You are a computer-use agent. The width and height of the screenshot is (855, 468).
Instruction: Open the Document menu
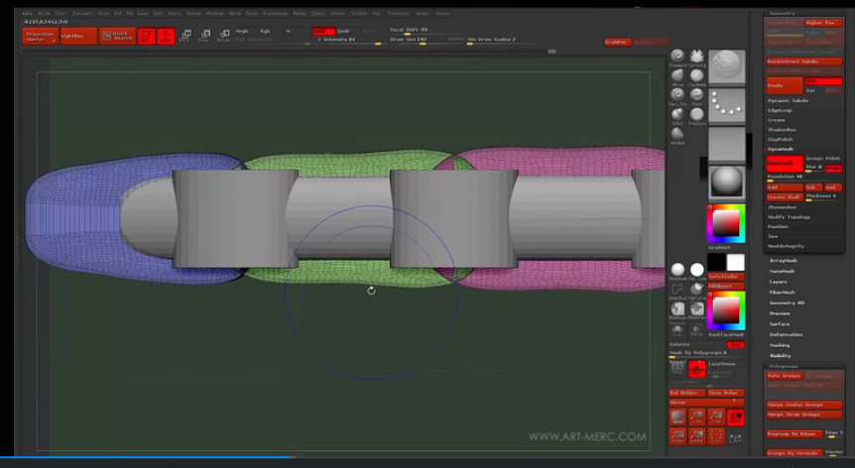(82, 13)
